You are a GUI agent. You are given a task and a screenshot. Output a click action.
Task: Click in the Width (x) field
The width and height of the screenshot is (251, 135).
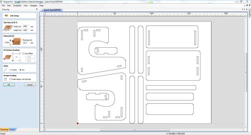pos(26,26)
